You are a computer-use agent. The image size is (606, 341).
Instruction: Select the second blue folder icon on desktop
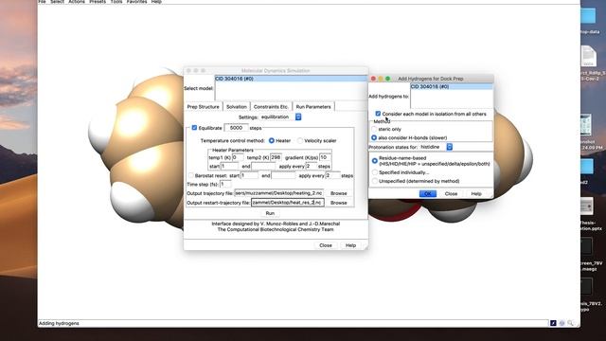(x=587, y=167)
